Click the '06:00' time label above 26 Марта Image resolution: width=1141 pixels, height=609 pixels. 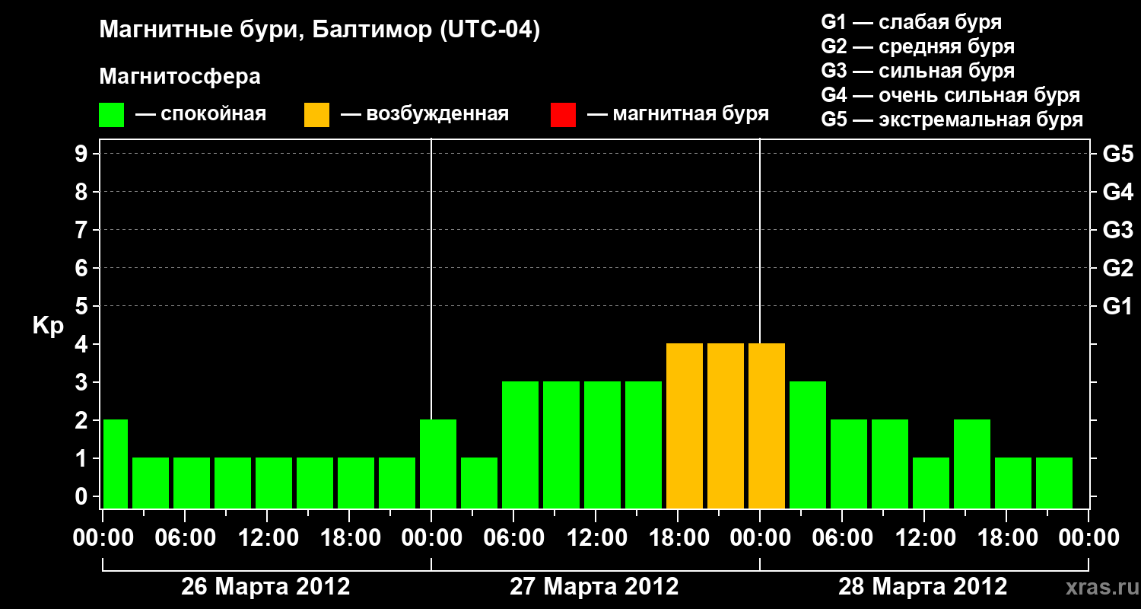point(185,538)
